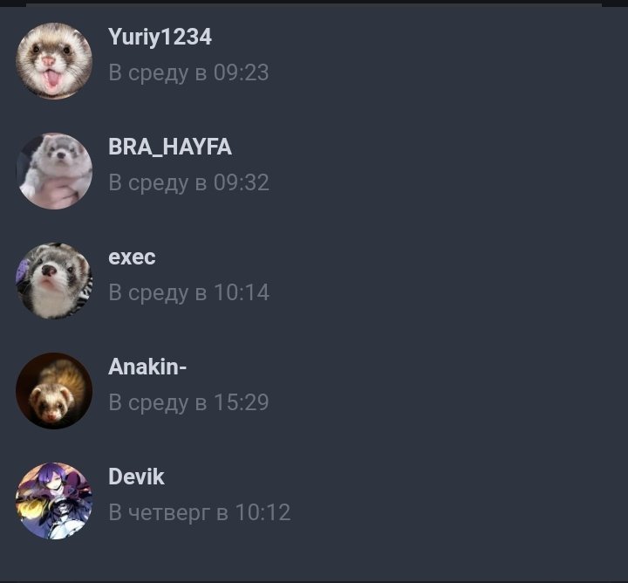Open exec's ferret avatar

[x=54, y=281]
